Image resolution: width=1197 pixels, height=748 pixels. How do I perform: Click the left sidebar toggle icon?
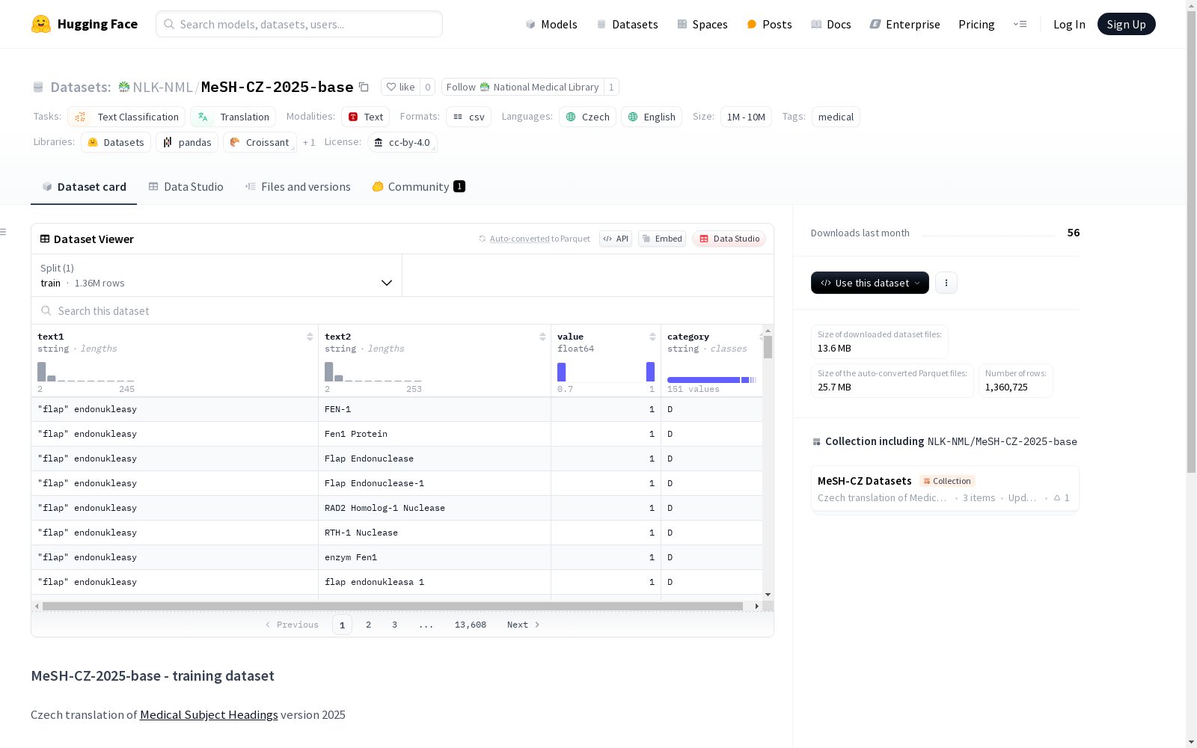tap(3, 232)
